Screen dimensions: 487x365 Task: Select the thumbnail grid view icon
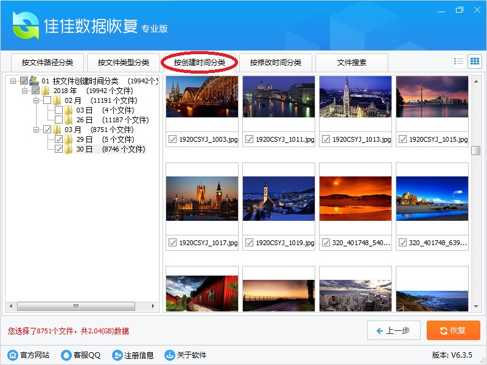click(x=474, y=61)
